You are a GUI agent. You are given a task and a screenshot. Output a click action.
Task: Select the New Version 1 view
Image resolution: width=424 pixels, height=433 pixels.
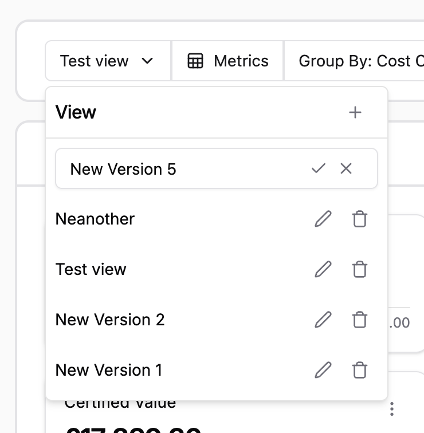(x=108, y=370)
